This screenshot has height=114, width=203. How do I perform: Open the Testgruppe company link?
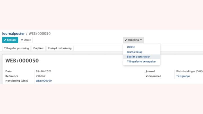[183, 76]
